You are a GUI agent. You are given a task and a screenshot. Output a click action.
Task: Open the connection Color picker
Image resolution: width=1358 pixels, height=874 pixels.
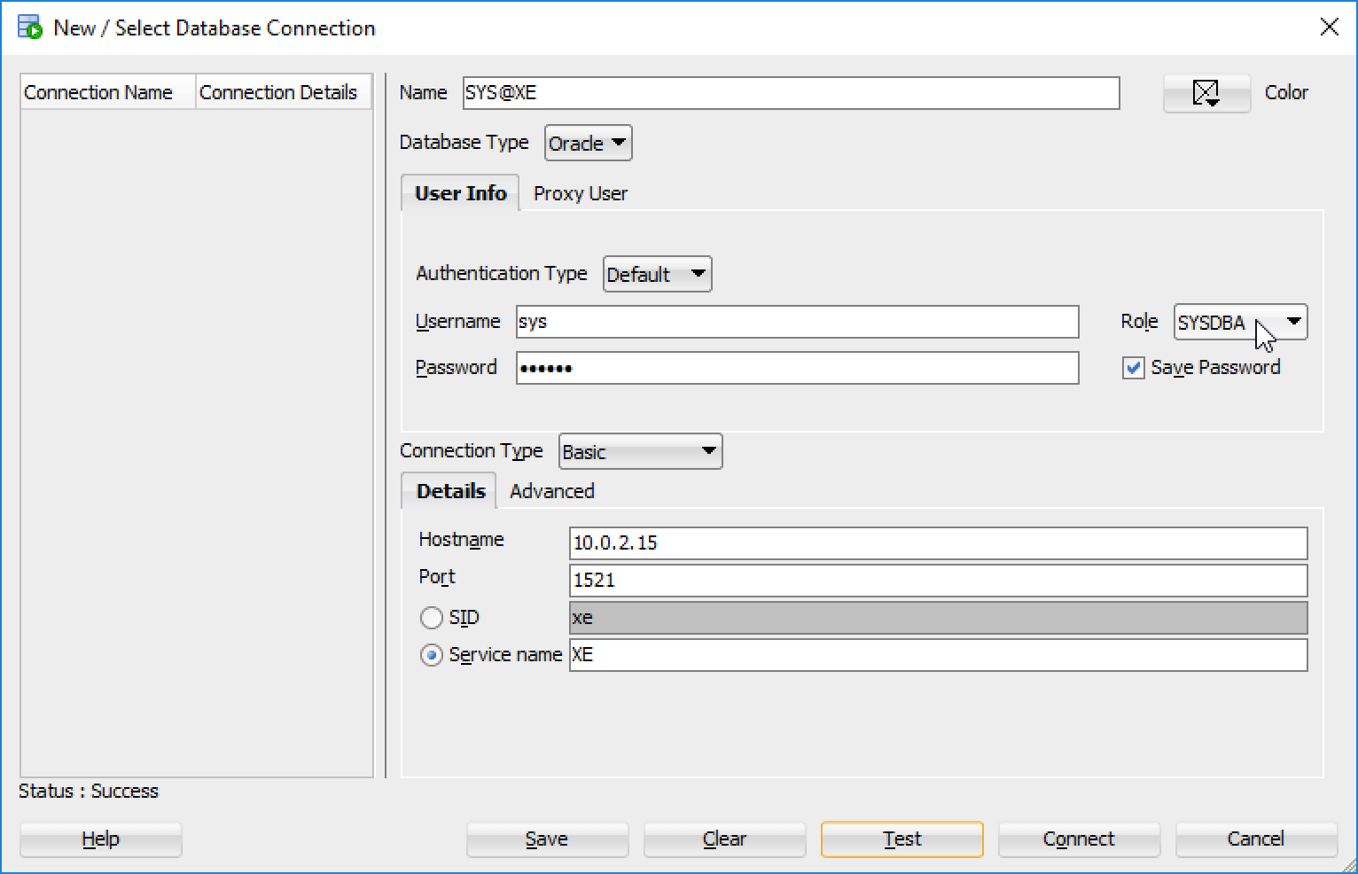pos(1206,92)
